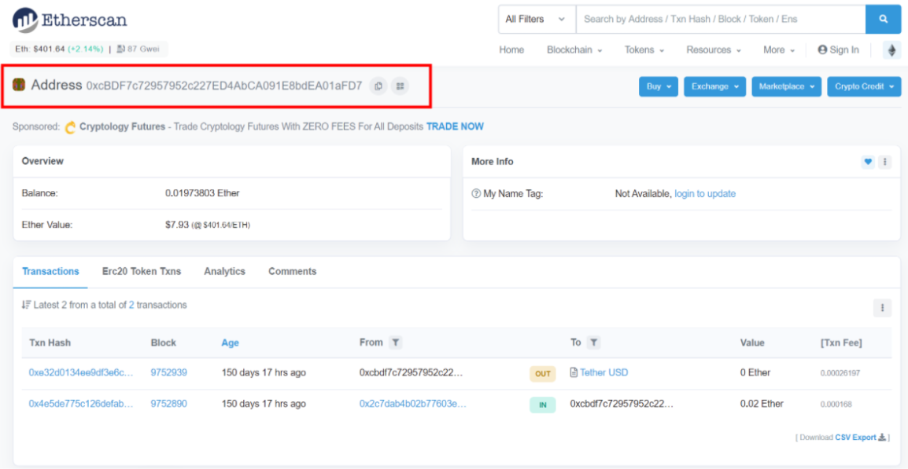Open the Marketplace dropdown button
Screen dimensions: 908x469
786,86
